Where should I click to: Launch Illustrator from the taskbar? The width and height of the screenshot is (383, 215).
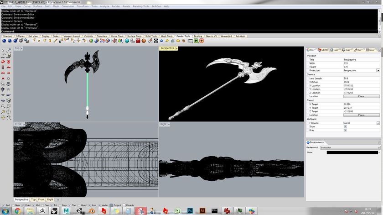[202, 210]
